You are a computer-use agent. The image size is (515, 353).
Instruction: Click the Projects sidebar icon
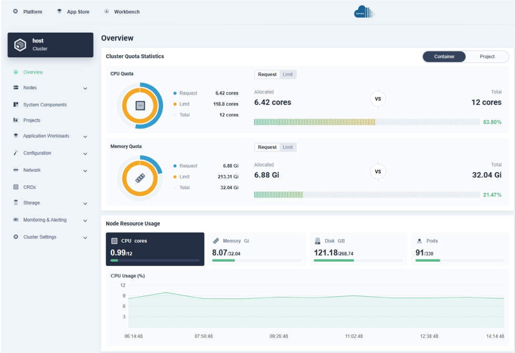[16, 120]
